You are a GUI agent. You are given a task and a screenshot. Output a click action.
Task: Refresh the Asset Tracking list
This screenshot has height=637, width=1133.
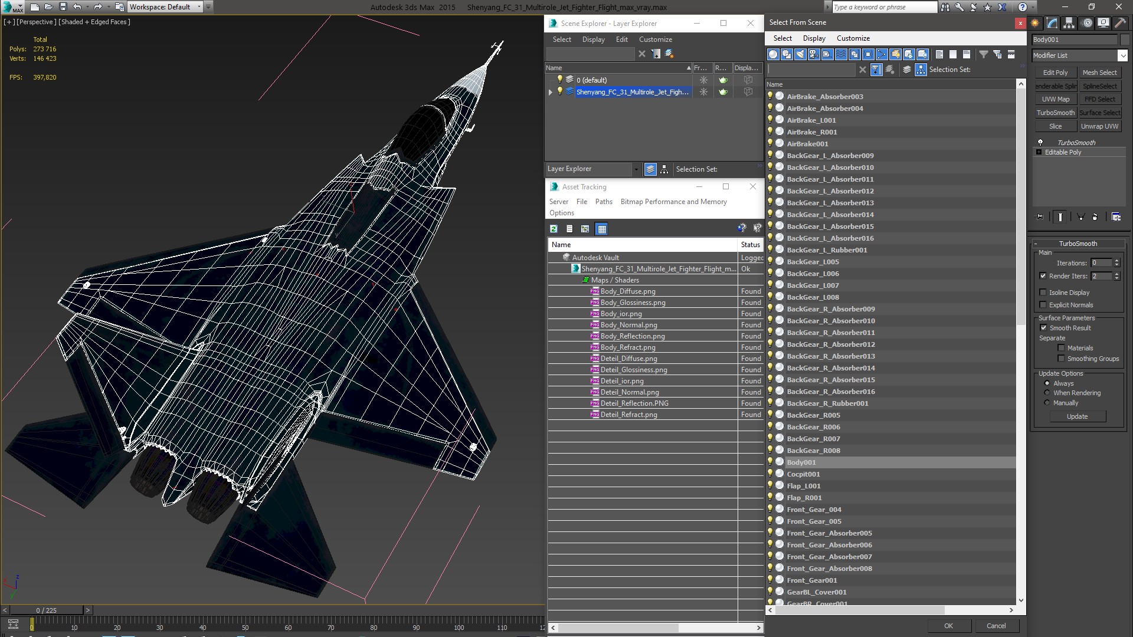554,229
